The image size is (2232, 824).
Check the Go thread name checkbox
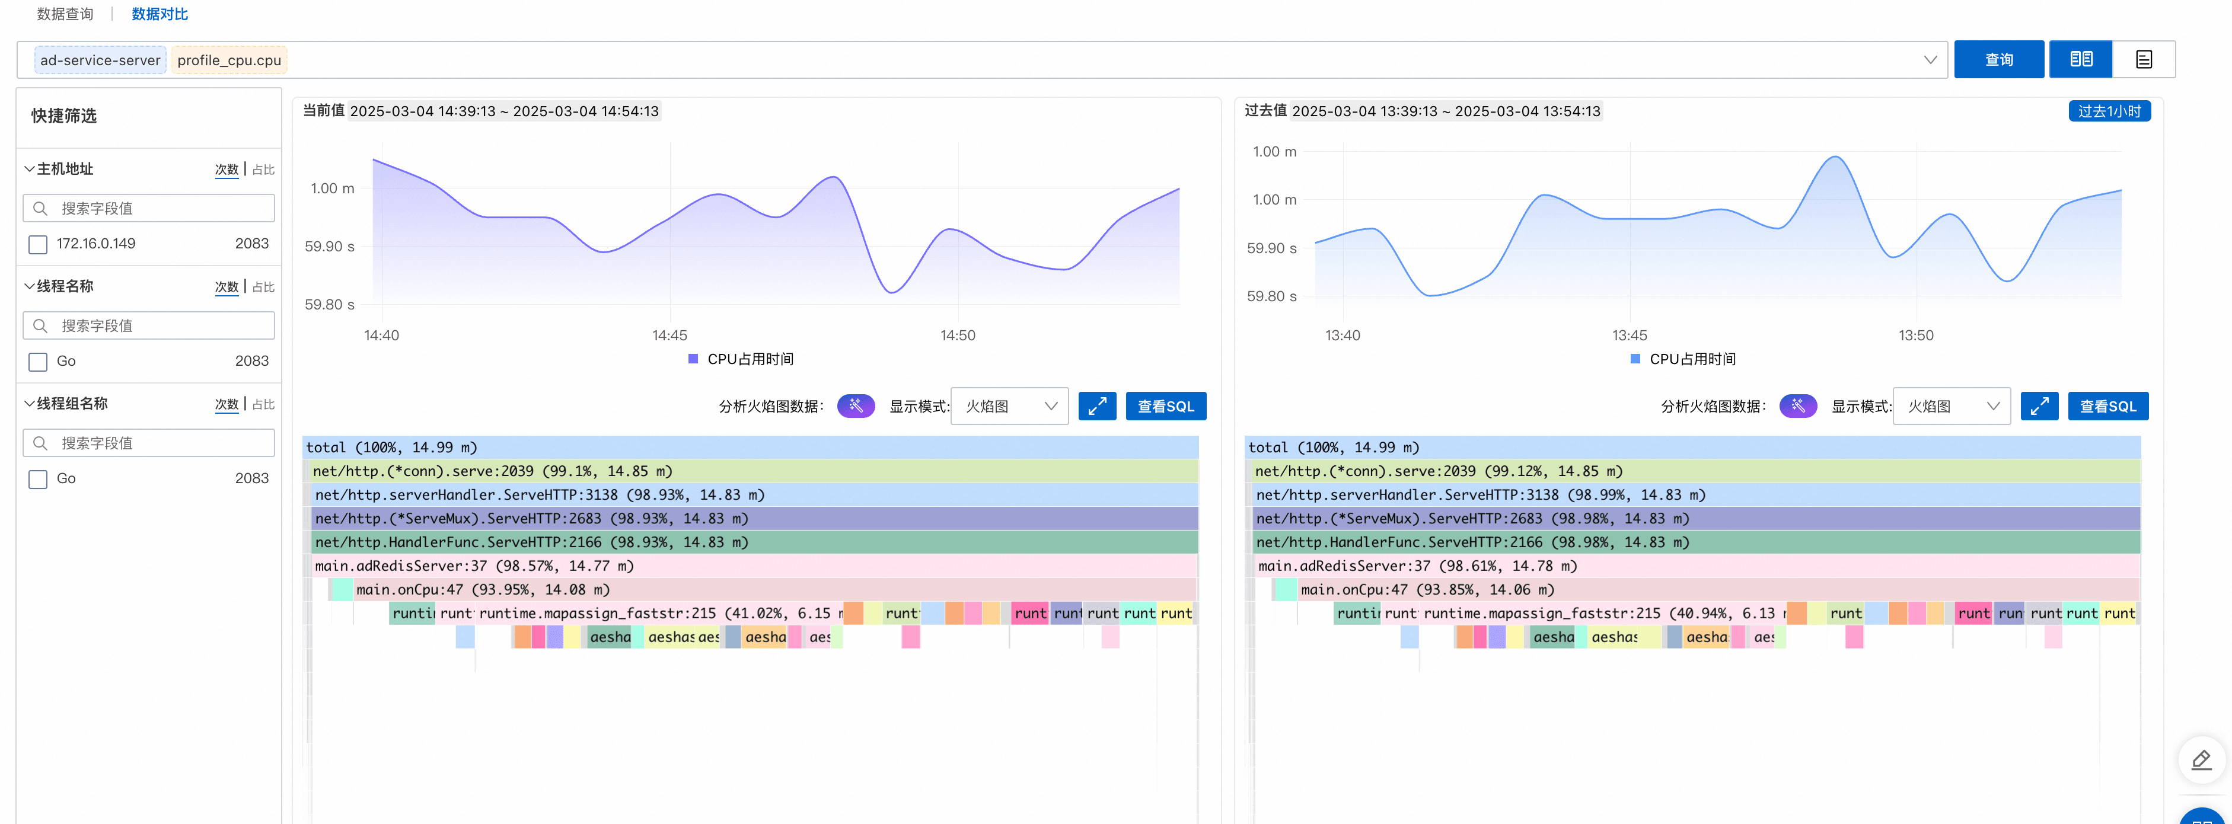point(38,361)
